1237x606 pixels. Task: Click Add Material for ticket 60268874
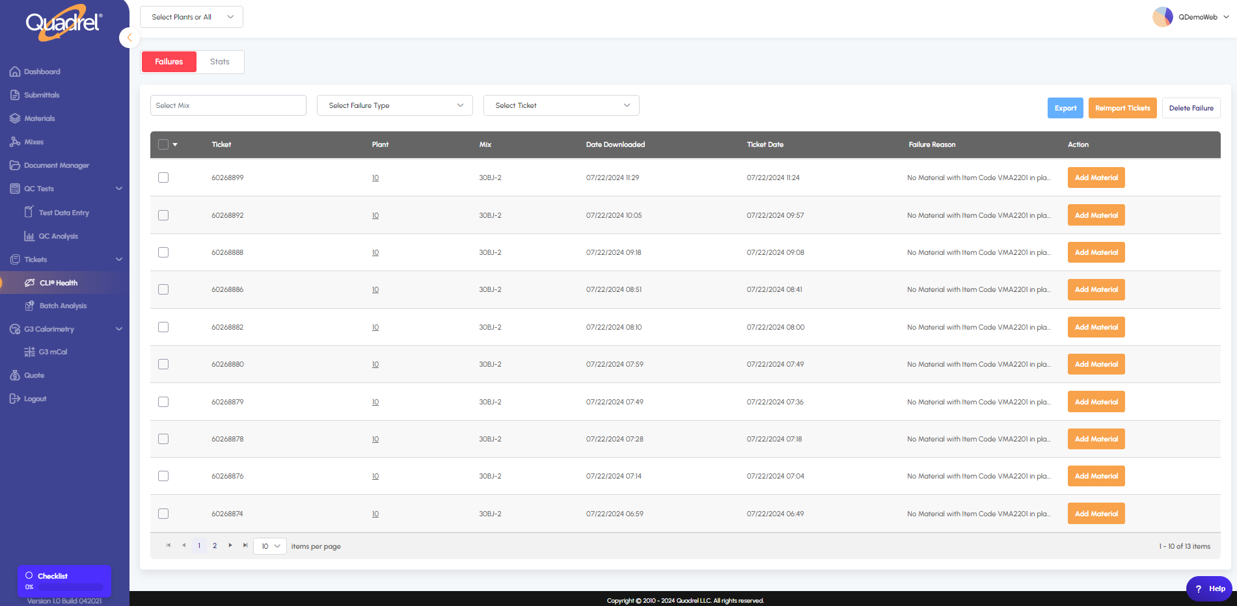[x=1096, y=514]
